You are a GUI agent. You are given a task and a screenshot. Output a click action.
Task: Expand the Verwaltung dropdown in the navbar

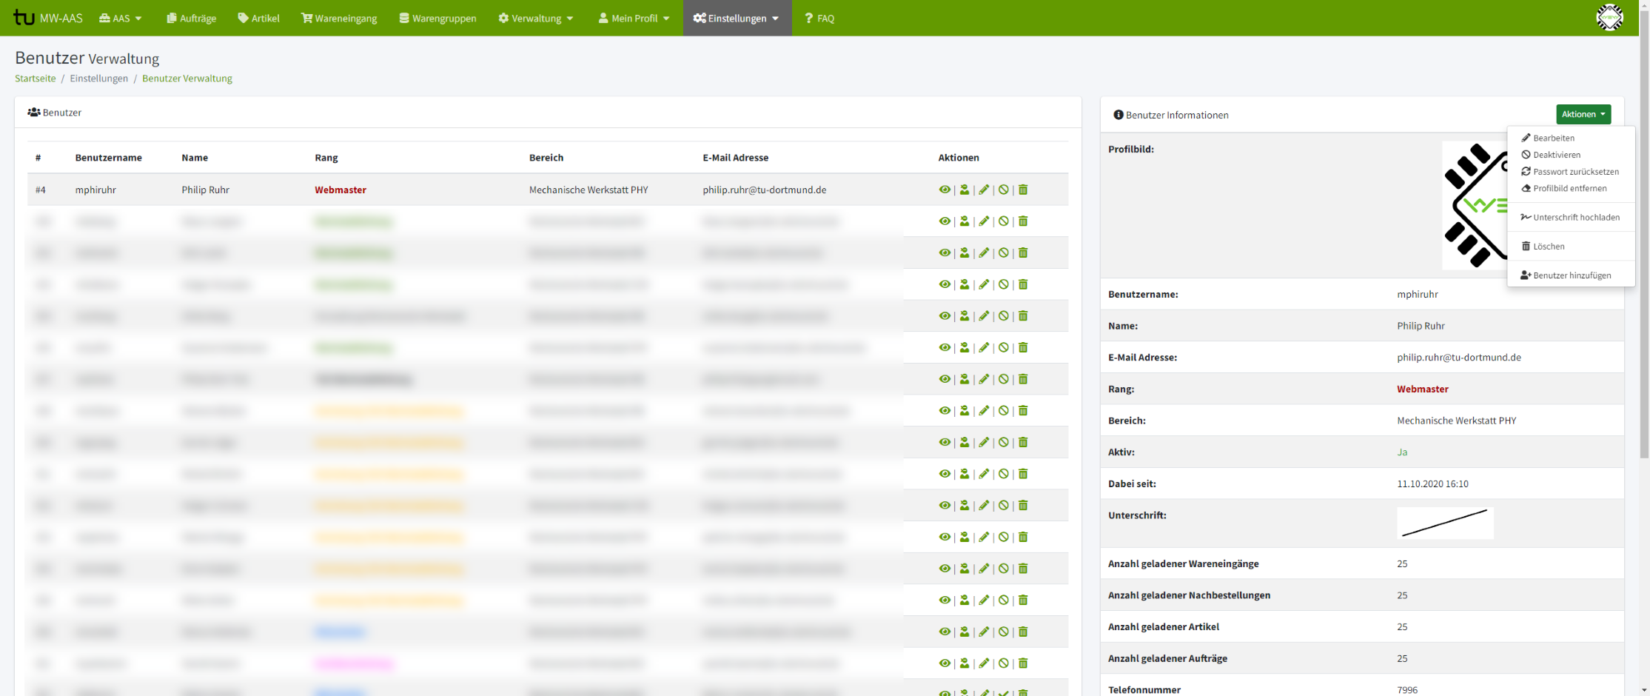535,18
